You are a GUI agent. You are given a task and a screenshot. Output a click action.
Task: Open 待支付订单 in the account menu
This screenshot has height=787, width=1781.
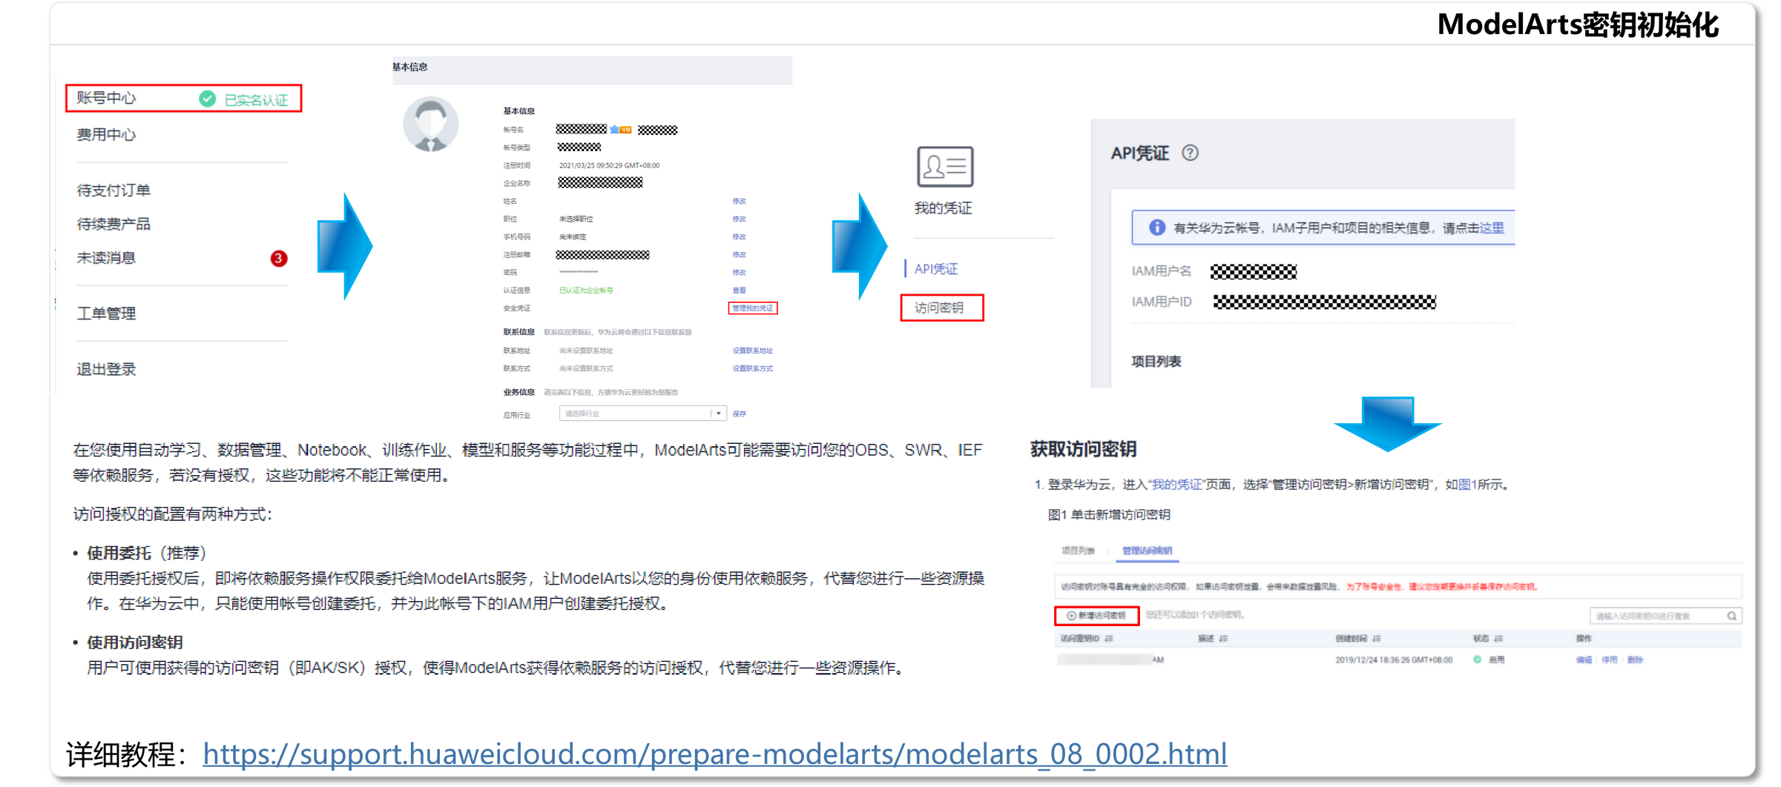(113, 190)
